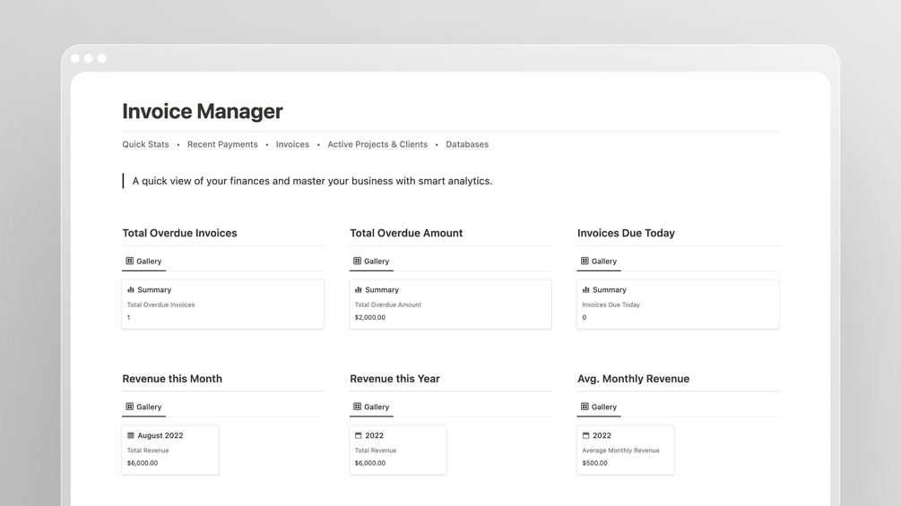
Task: Click the Invoice Manager page title
Action: 203,111
